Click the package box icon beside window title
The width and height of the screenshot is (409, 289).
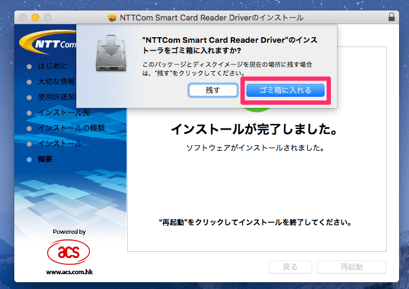112,17
